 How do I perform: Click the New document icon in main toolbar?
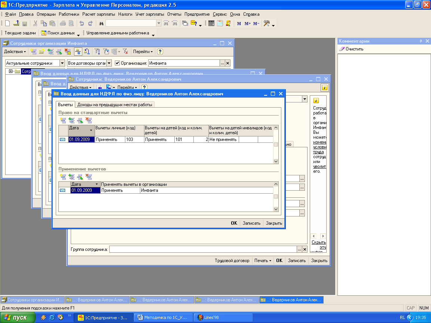8,23
